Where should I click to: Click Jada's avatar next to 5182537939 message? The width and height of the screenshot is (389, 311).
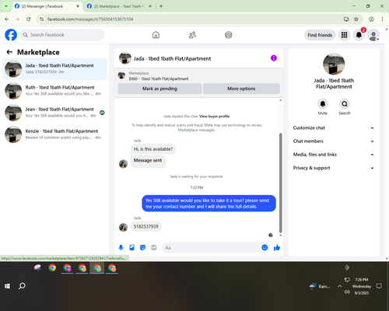[x=123, y=227]
